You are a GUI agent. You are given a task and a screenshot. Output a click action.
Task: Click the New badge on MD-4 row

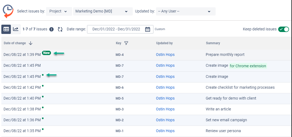click(46, 53)
